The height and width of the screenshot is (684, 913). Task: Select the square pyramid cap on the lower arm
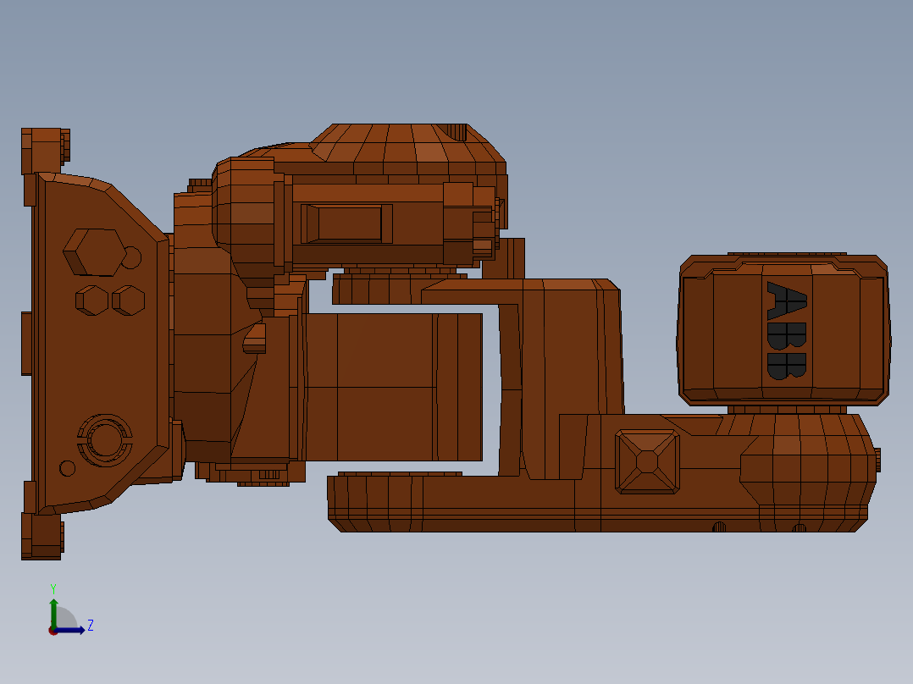(647, 461)
